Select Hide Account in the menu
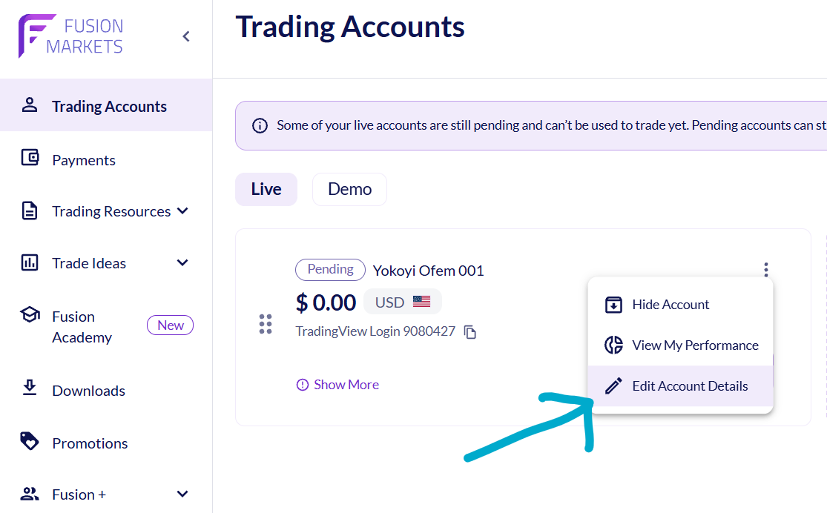The image size is (827, 513). point(680,305)
